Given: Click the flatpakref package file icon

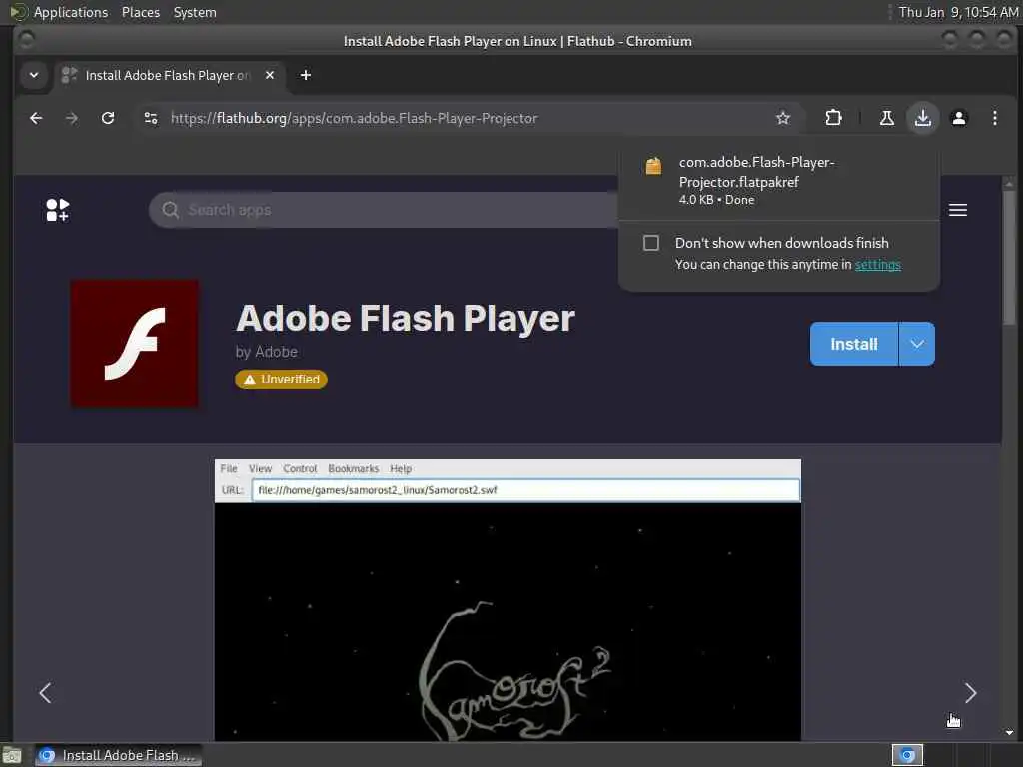Looking at the screenshot, I should (653, 166).
